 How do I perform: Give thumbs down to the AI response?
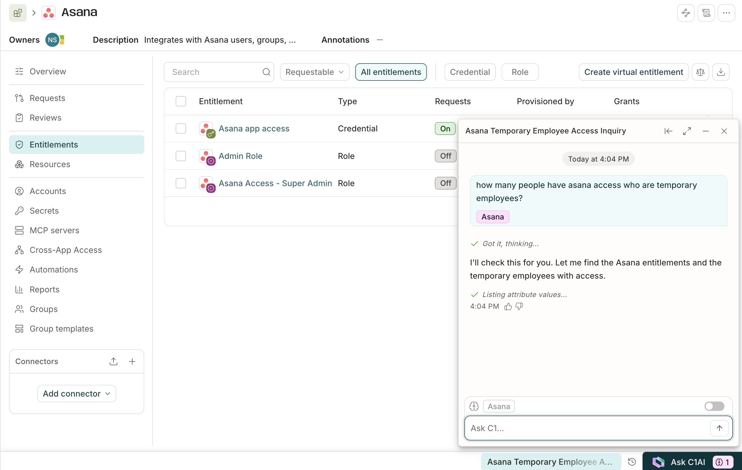519,306
